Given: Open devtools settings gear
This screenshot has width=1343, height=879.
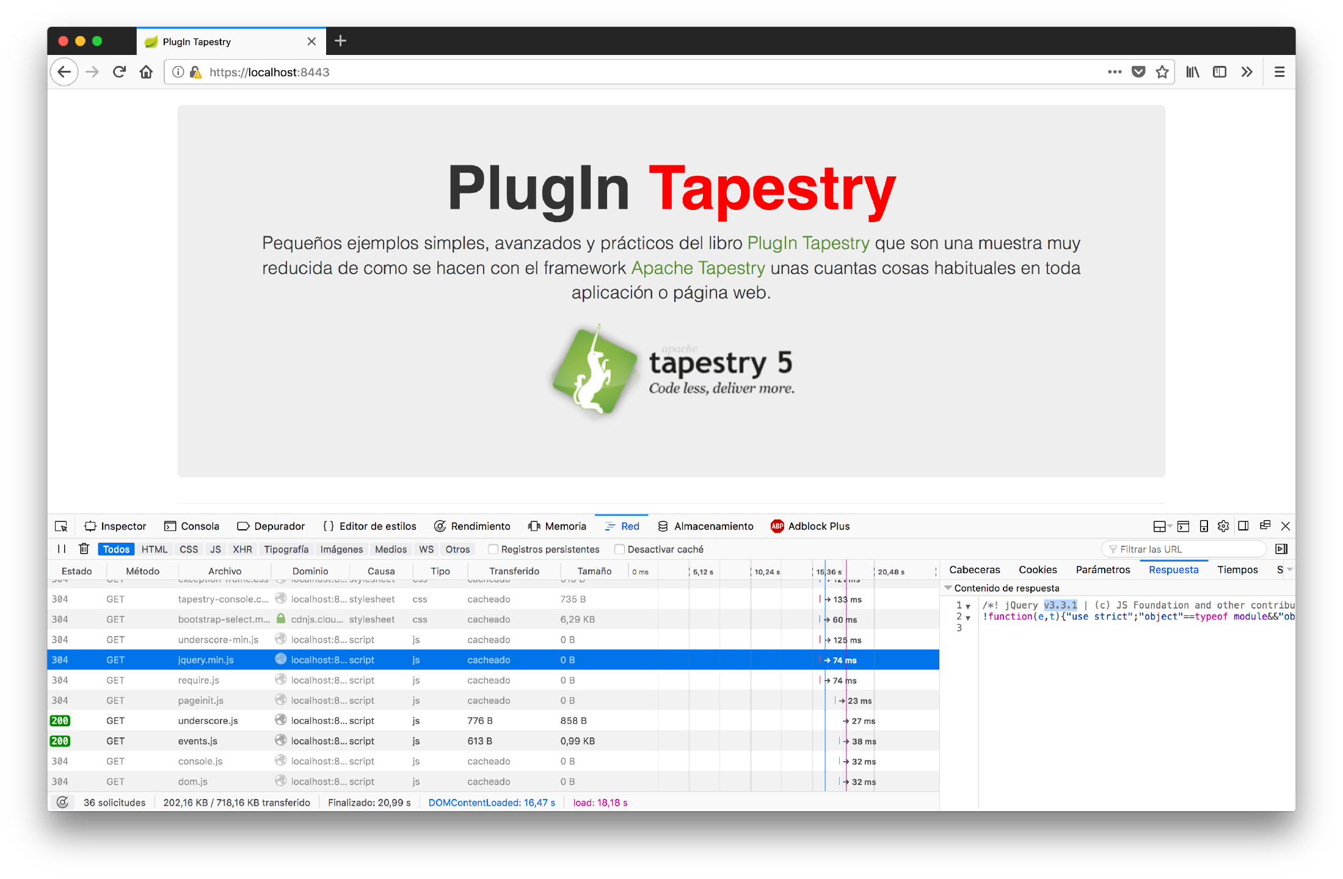Looking at the screenshot, I should point(1223,526).
